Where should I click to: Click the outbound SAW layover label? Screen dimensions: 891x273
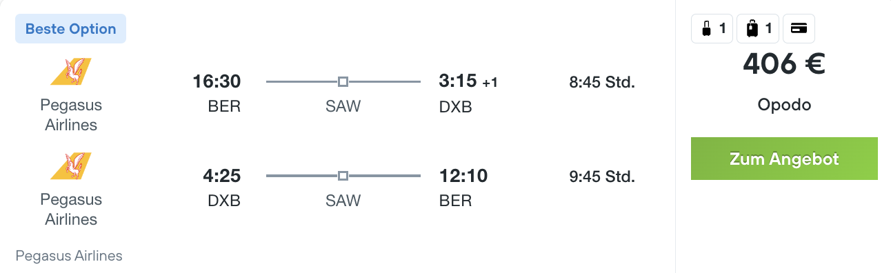pyautogui.click(x=343, y=107)
